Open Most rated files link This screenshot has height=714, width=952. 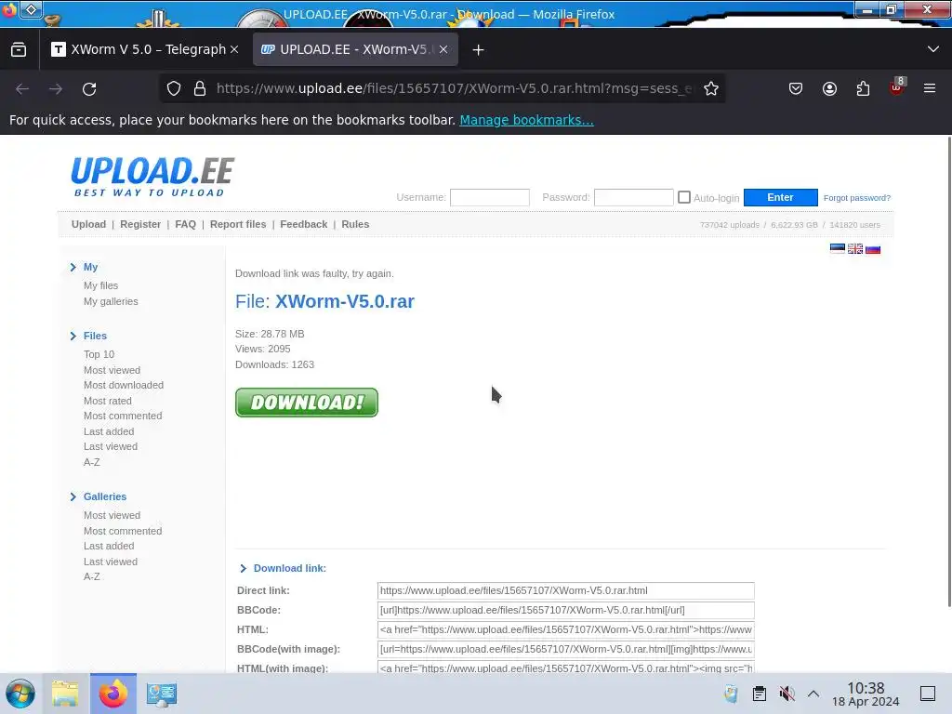click(x=108, y=401)
